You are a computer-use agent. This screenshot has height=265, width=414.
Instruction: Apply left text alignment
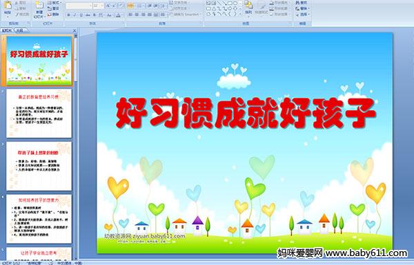[130, 14]
